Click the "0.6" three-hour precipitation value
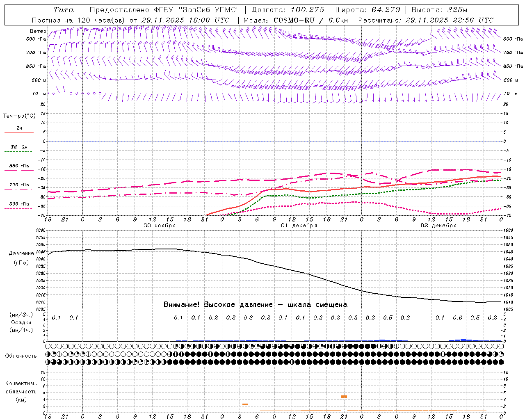 click(457, 318)
